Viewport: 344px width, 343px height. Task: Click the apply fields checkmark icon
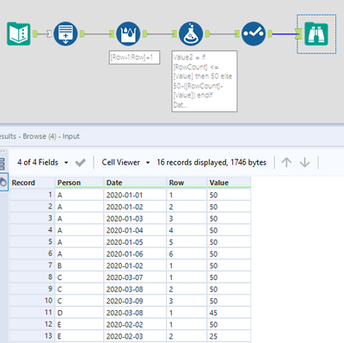pos(80,163)
